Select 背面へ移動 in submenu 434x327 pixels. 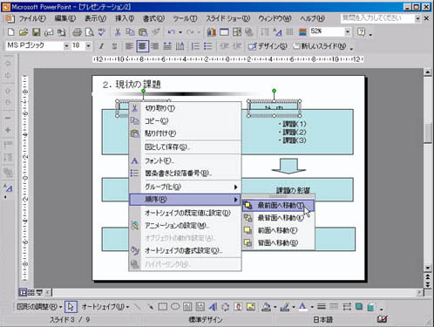[x=278, y=242]
